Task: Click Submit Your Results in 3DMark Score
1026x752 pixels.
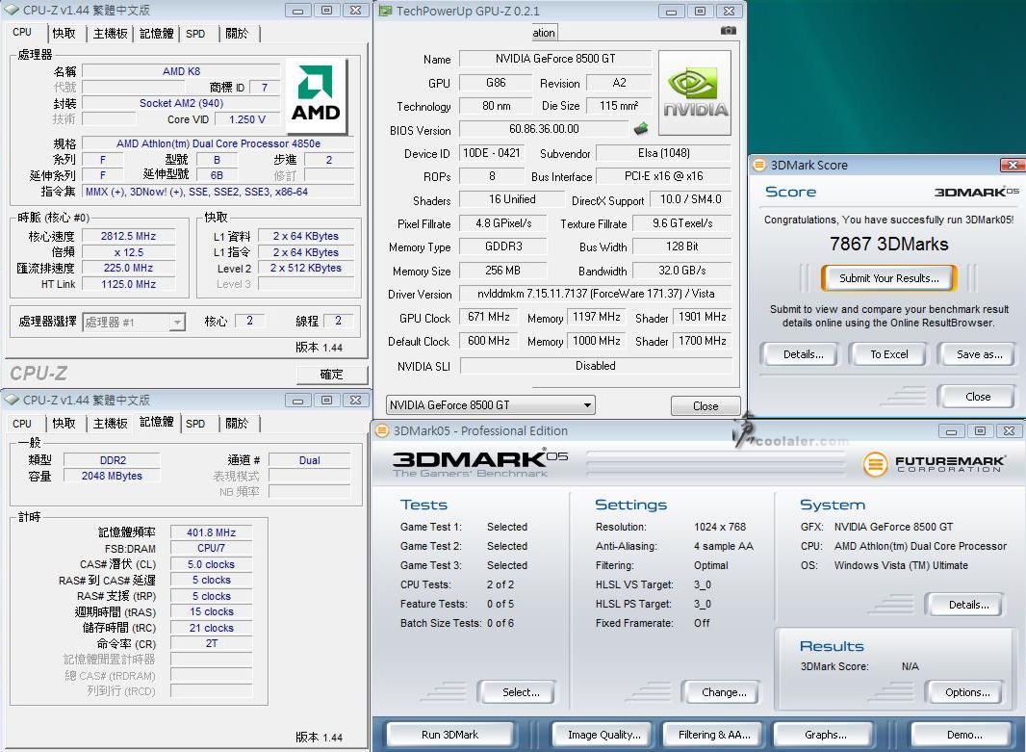Action: (x=888, y=278)
